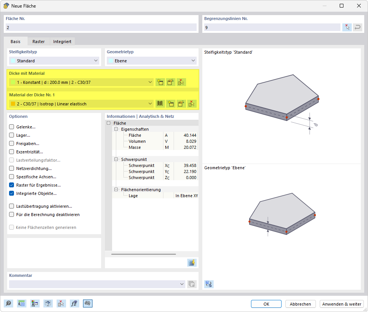
Task: Click the pick-from-model icon in bottom toolbar
Action: pos(61,304)
